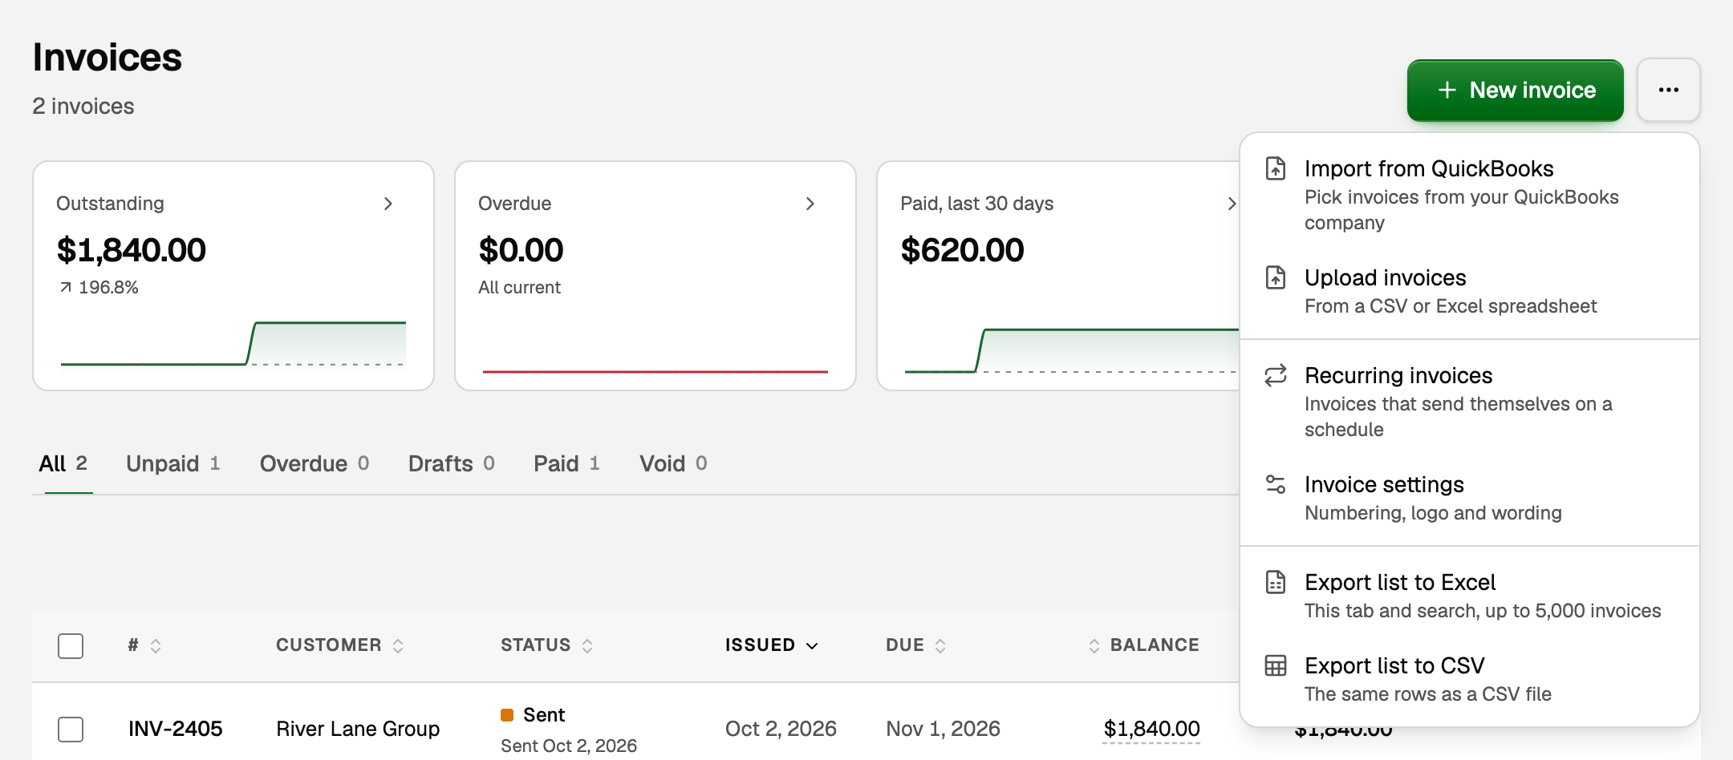Screen dimensions: 1733x760
Task: Click the New invoice button
Action: [x=1515, y=90]
